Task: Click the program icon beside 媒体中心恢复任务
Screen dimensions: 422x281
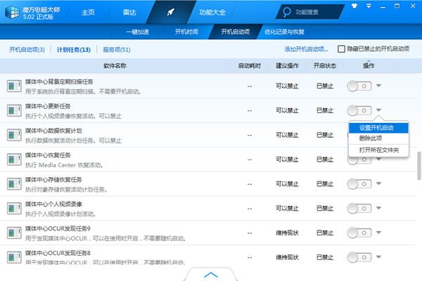Action: point(14,159)
